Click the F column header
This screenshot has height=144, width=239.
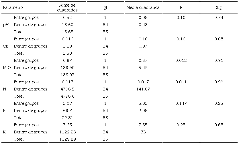(x=181, y=7)
